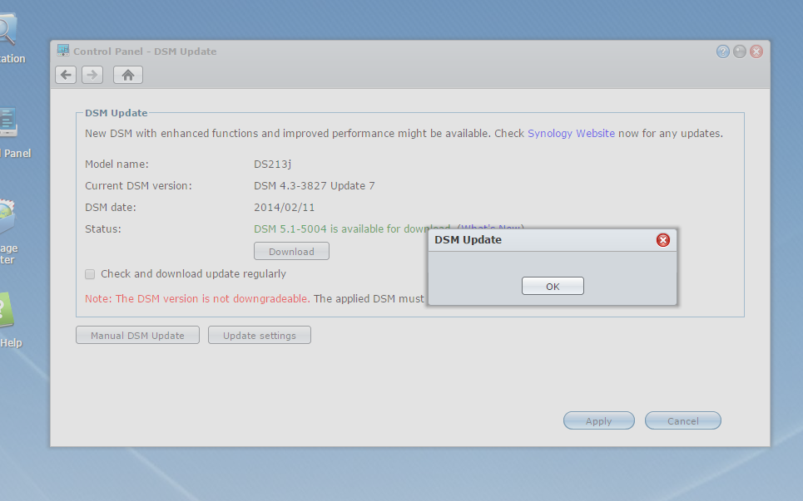Select the 2014/02/11 date value

point(285,208)
